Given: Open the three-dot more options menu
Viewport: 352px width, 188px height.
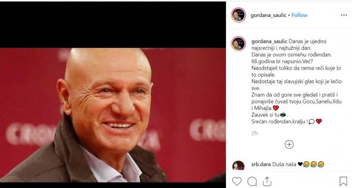Looking at the screenshot, I should click(344, 15).
